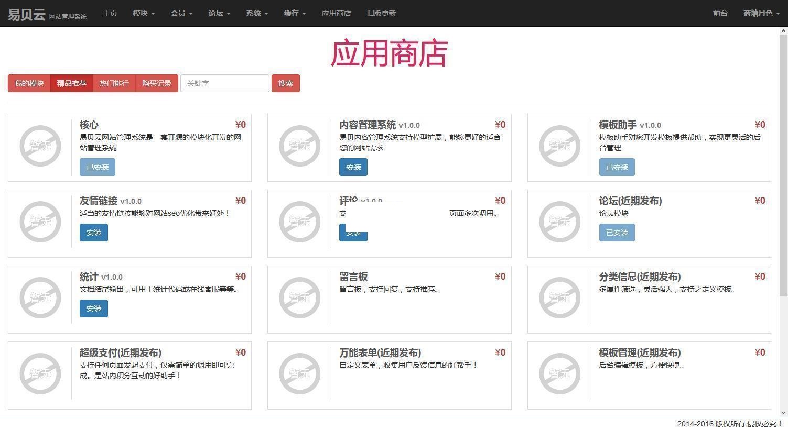The height and width of the screenshot is (430, 788).
Task: Select 旧版更新 in the navbar
Action: click(x=382, y=13)
